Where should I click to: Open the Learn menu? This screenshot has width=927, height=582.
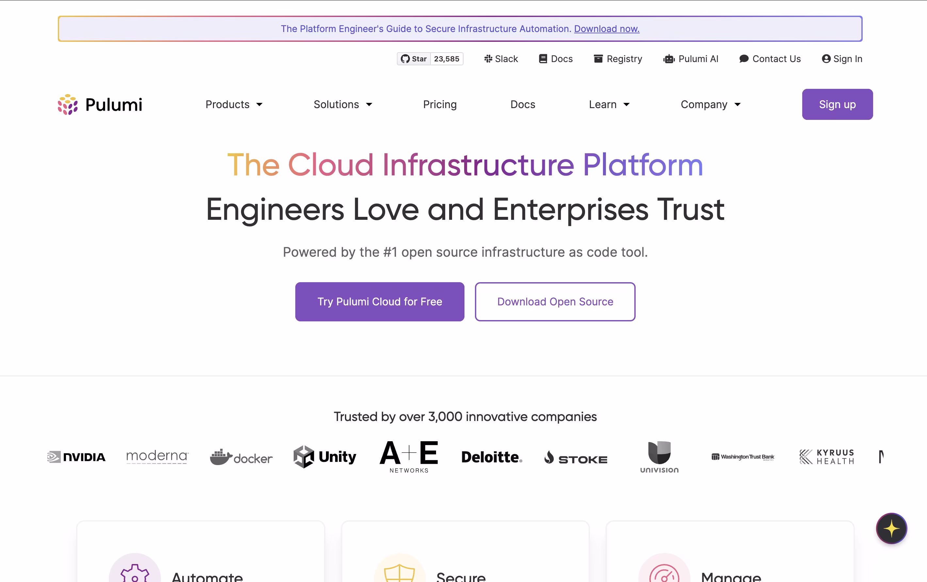coord(610,104)
